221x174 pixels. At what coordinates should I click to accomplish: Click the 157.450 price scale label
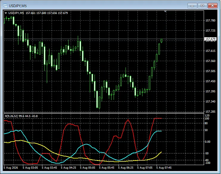coord(210,81)
